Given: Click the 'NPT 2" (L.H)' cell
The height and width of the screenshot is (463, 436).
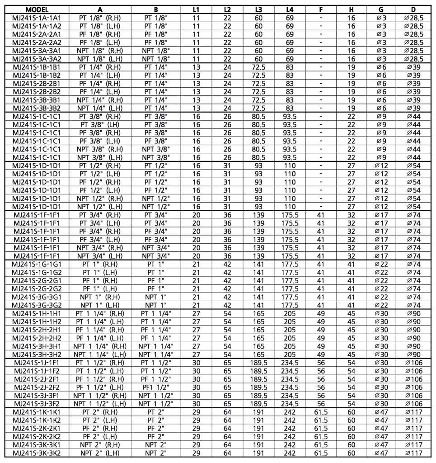Looking at the screenshot, I should [x=100, y=453].
